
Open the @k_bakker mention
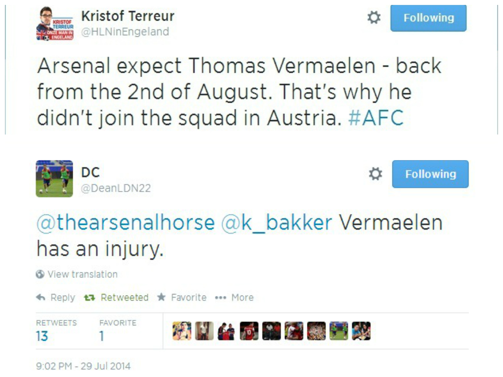point(277,223)
